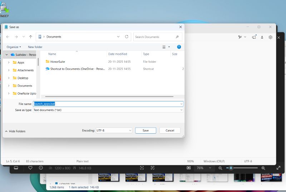Screen dimensions: 286x192
Task: Click the Save button
Action: coord(146,130)
